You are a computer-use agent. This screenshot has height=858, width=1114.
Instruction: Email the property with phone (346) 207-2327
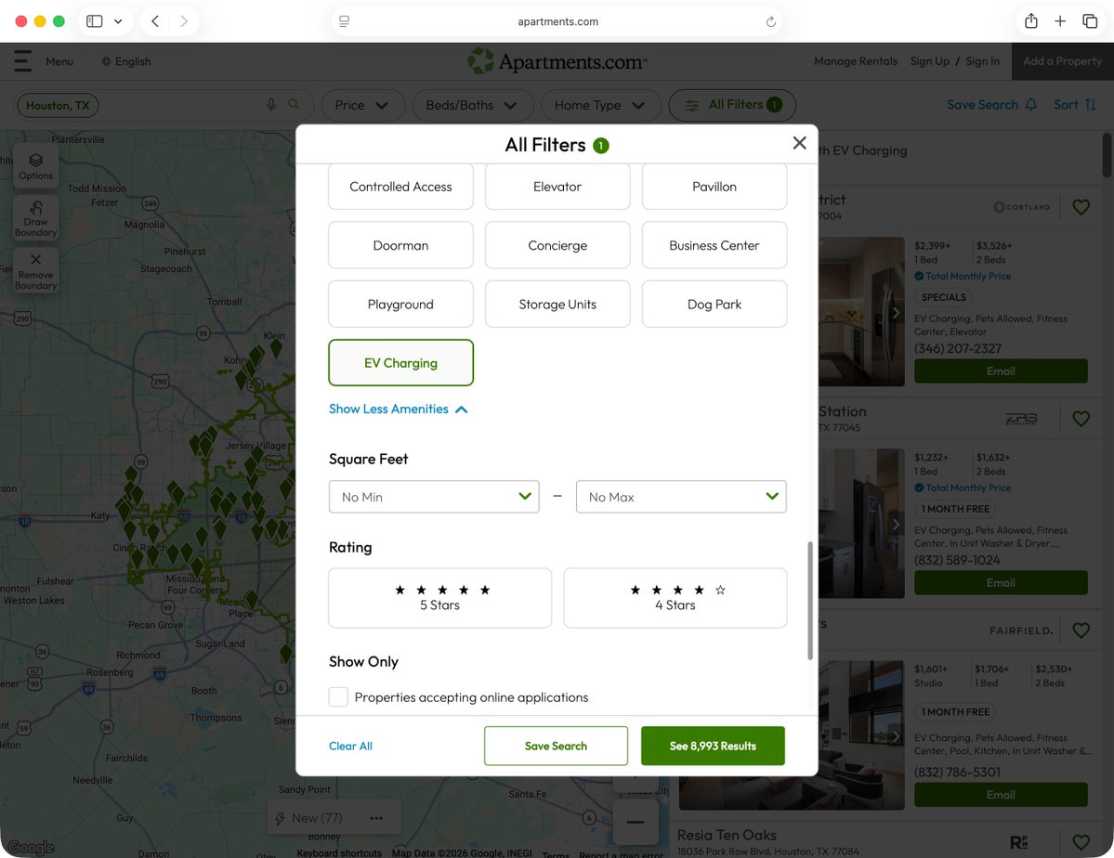tap(1001, 370)
